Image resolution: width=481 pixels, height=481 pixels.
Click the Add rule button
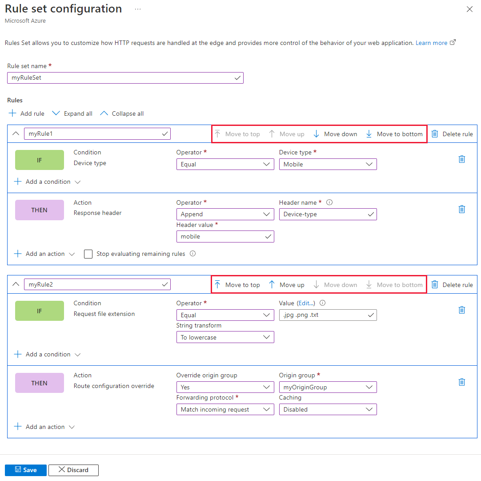pos(27,113)
